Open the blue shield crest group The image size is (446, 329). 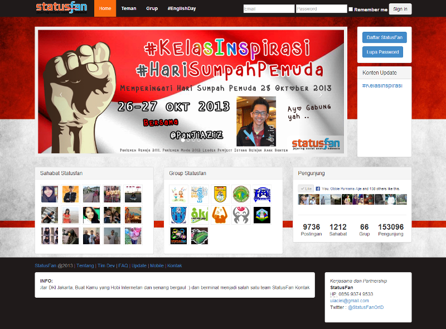(x=178, y=215)
